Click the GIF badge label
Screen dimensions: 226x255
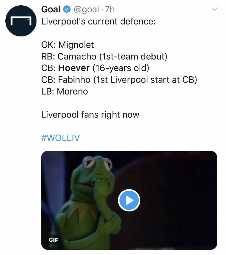53,240
